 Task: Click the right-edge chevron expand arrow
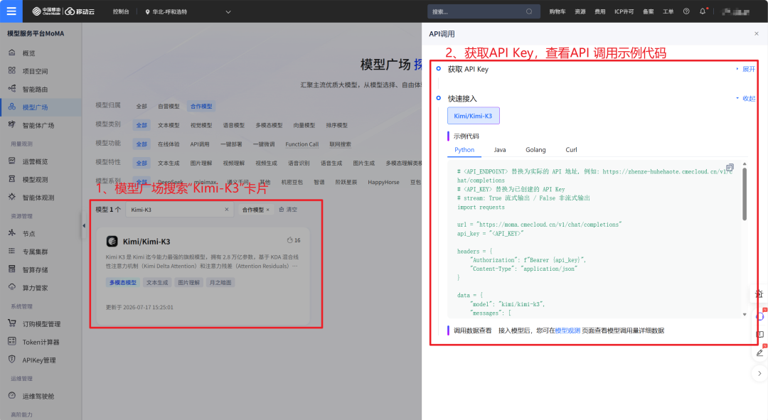coord(759,374)
